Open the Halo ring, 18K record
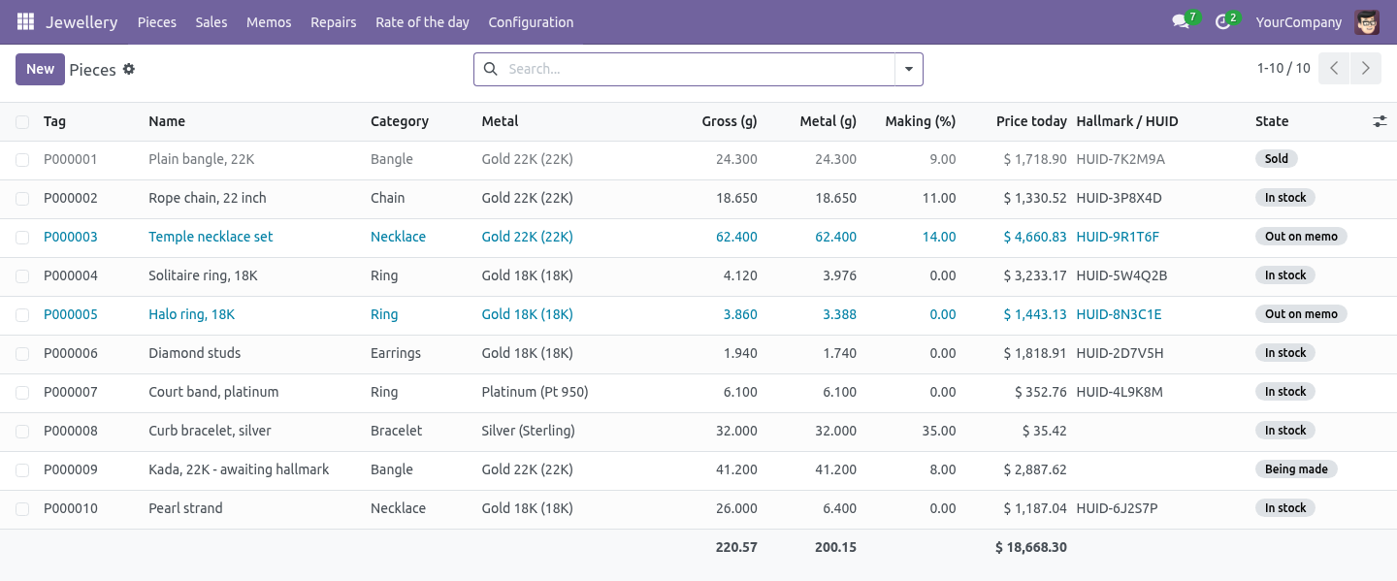1397x581 pixels. point(192,314)
